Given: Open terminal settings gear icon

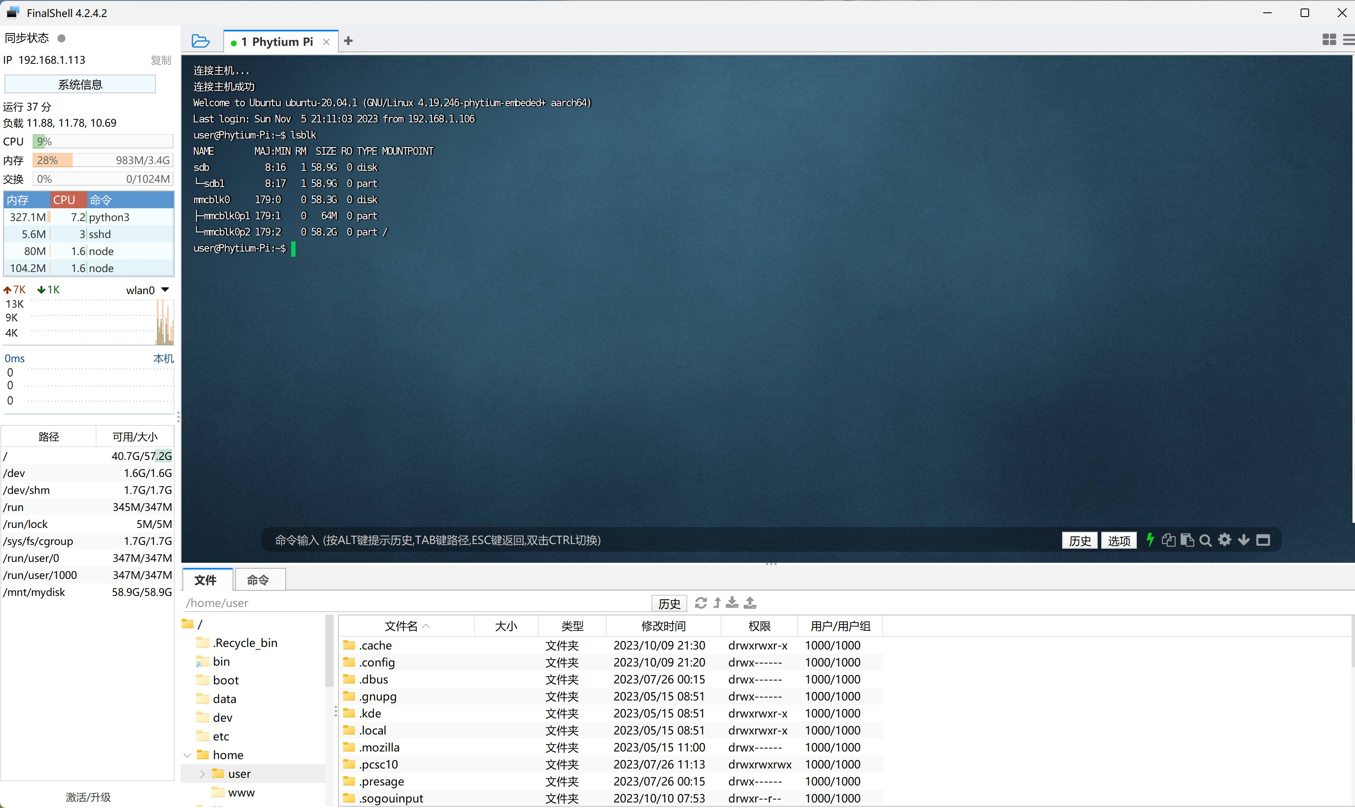Looking at the screenshot, I should (x=1225, y=539).
